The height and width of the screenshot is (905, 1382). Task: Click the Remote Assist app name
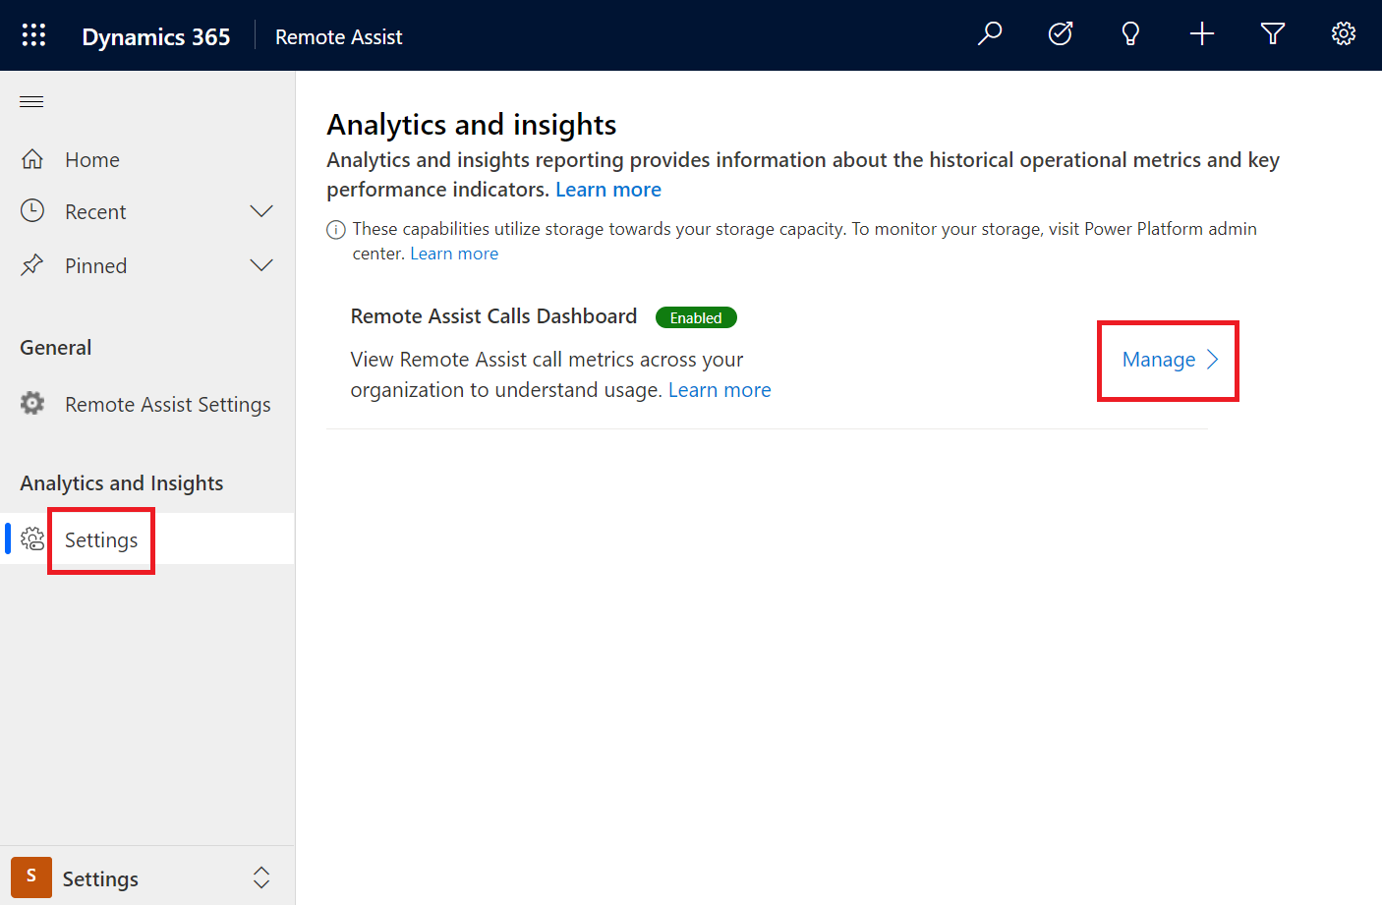click(x=339, y=37)
